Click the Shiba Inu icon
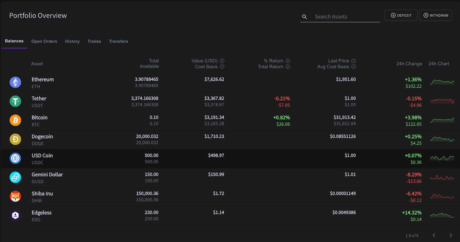Viewport: 460px width, 242px height. [16, 196]
